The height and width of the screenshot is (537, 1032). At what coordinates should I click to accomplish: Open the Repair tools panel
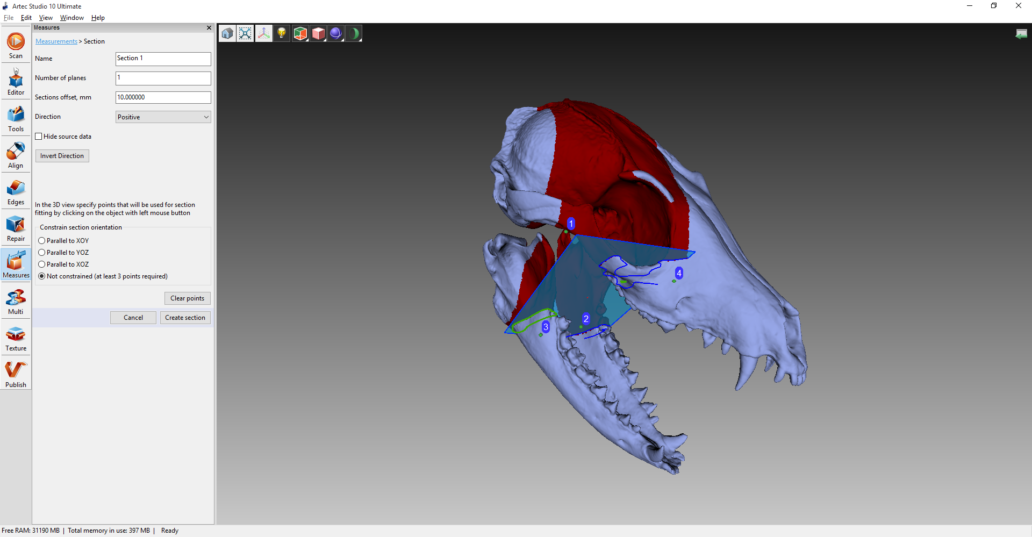[x=16, y=228]
